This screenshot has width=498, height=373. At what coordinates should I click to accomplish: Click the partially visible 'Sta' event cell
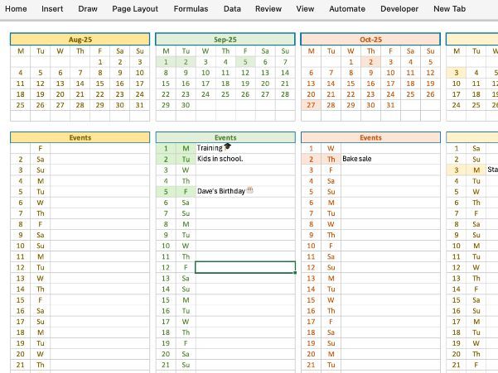pos(492,170)
